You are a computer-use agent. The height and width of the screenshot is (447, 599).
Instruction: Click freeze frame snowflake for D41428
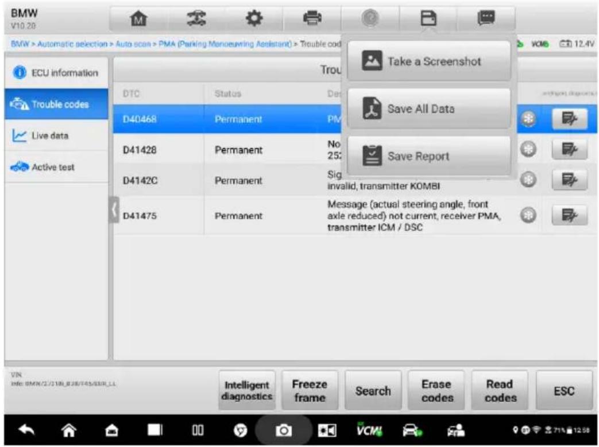coord(528,149)
